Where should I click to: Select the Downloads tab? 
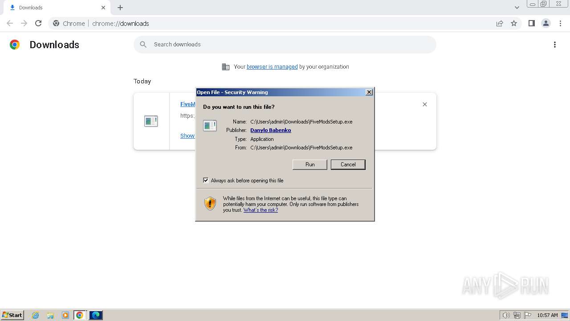point(56,8)
